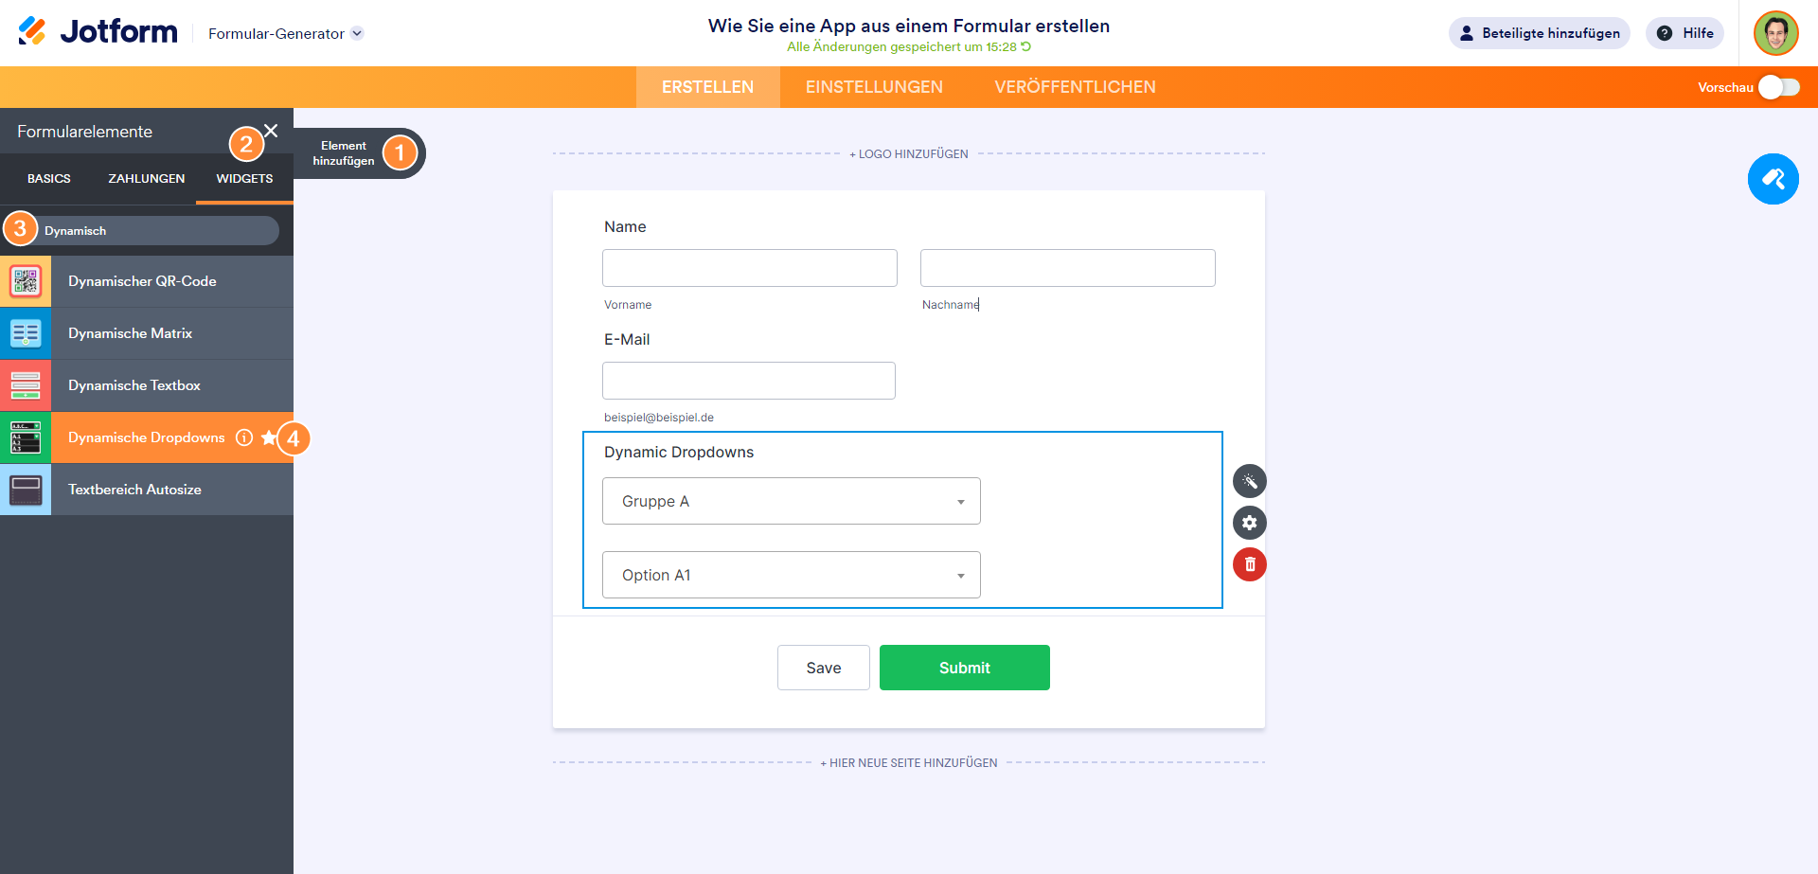Click the Textbereich Autosize widget icon

[x=26, y=490]
